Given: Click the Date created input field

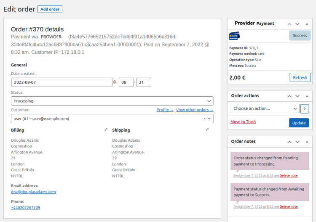Looking at the screenshot, I should pyautogui.click(x=61, y=82).
